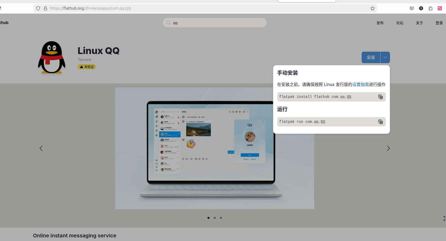
Task: Click the browser URL address bar
Action: pos(205,8)
